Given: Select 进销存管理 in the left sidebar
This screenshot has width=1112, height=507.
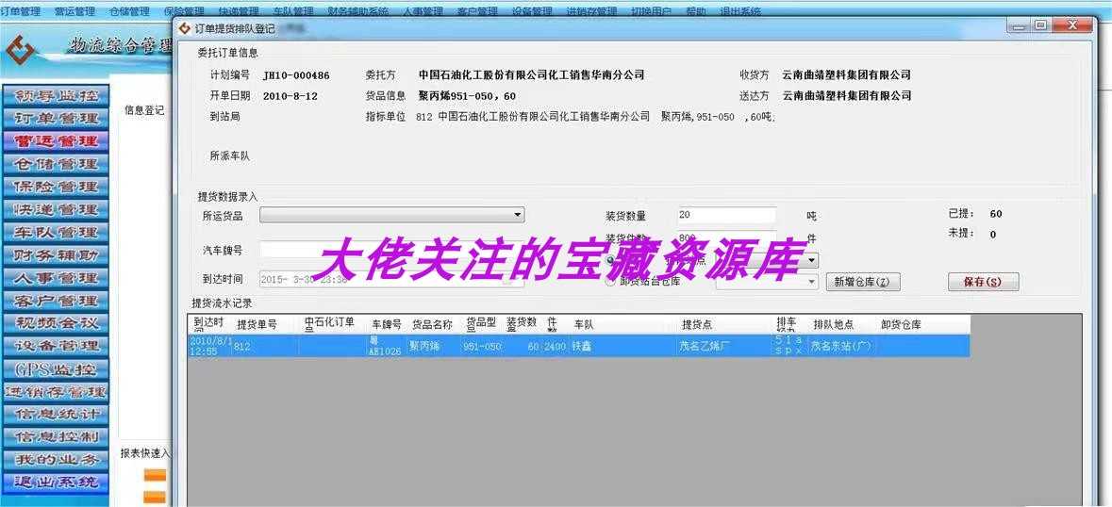Looking at the screenshot, I should point(56,392).
